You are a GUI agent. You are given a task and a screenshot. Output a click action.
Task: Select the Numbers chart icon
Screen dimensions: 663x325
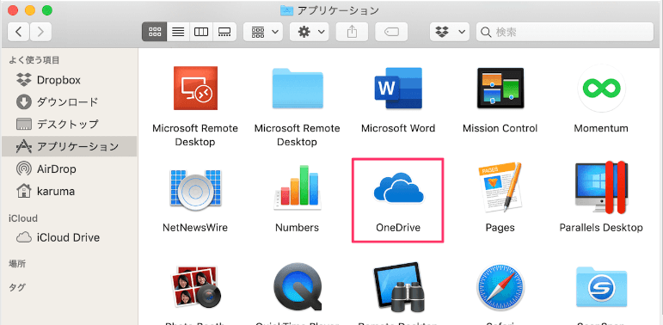(x=298, y=187)
